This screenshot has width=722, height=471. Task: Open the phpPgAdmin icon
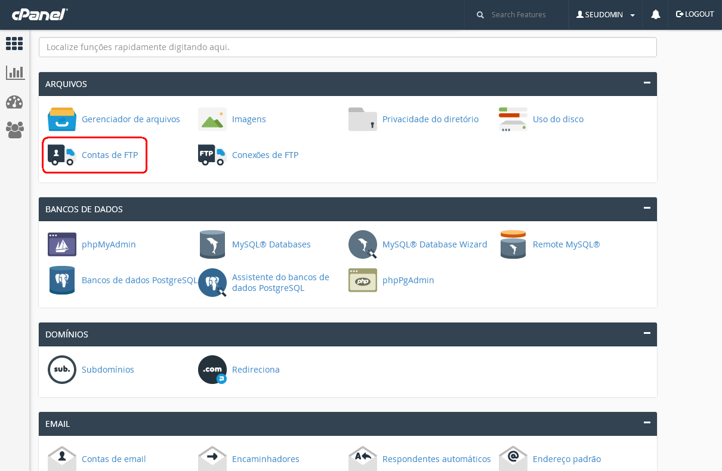(363, 280)
